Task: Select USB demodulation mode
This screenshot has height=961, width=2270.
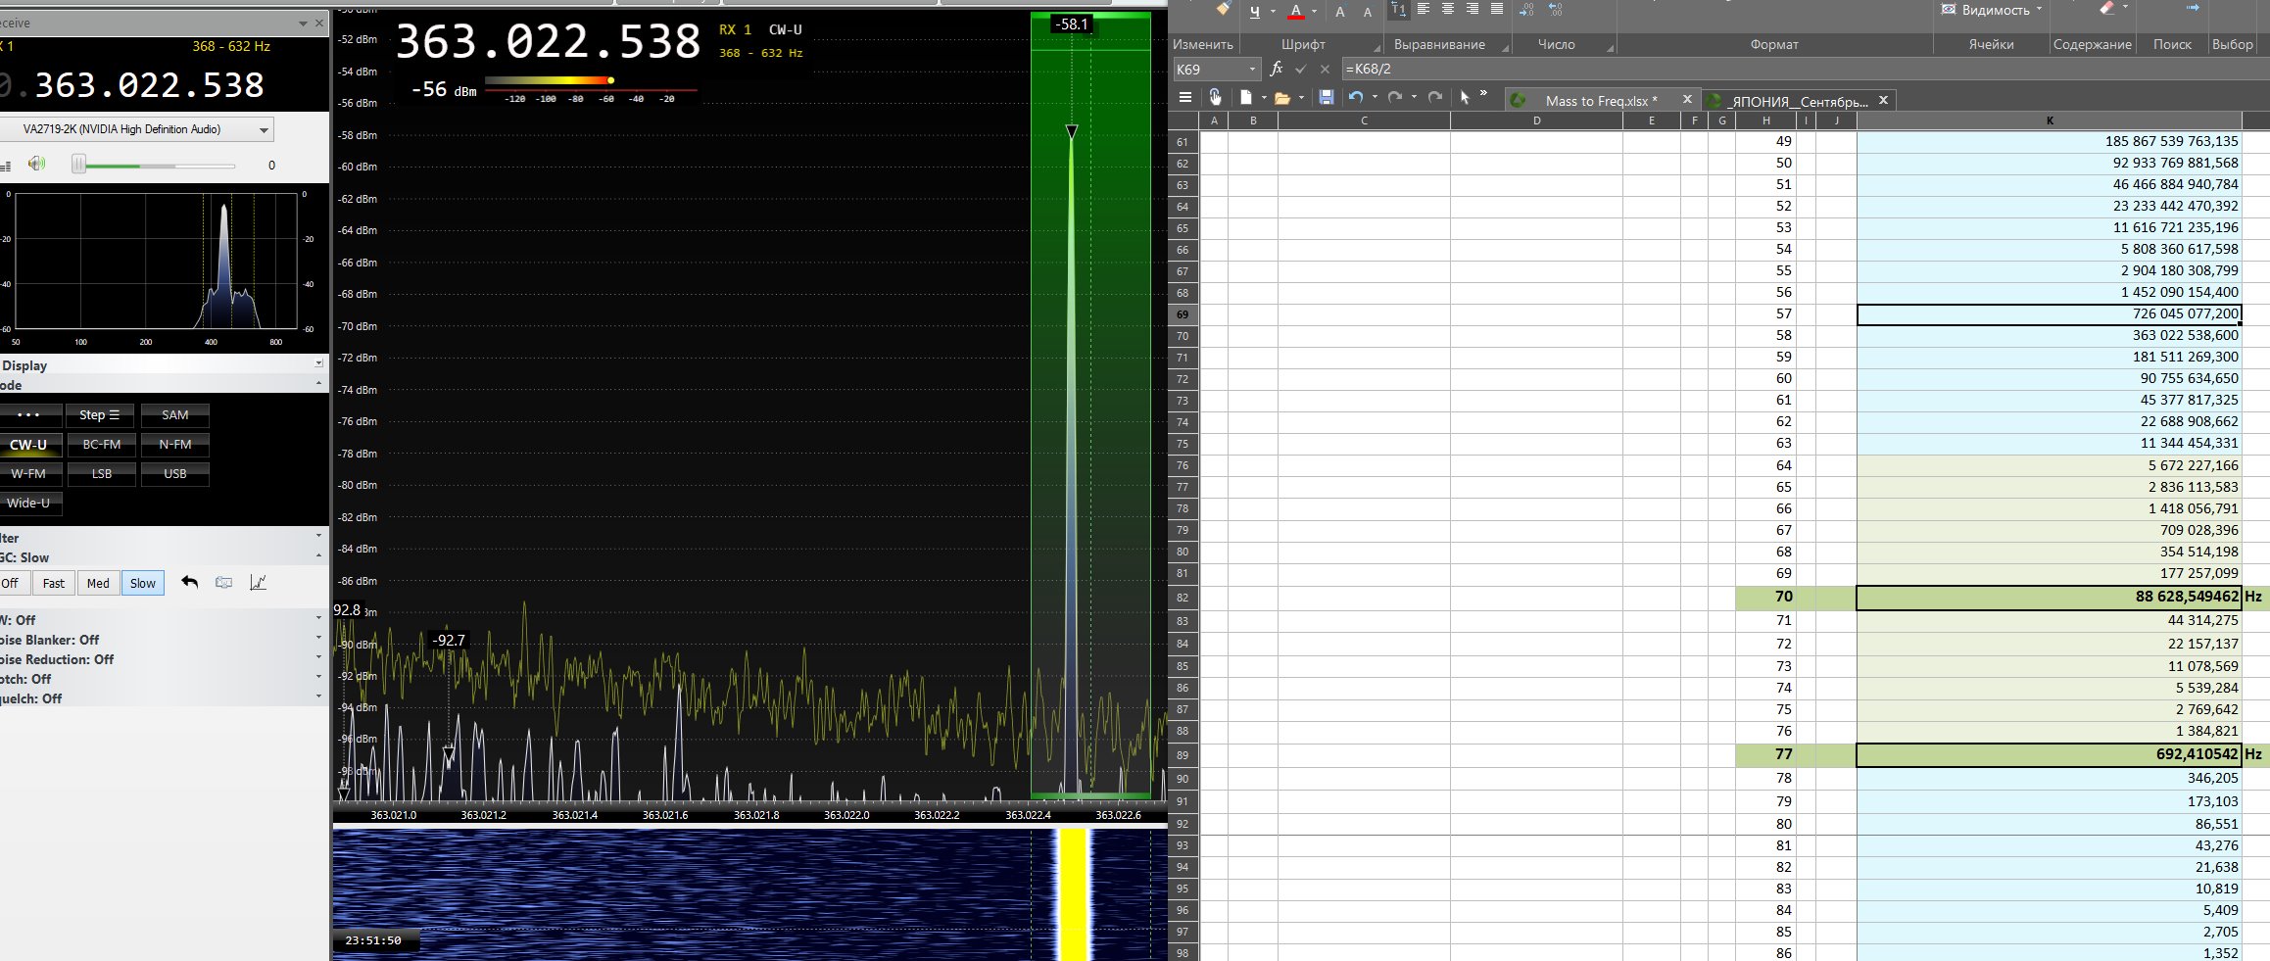Action: tap(175, 473)
